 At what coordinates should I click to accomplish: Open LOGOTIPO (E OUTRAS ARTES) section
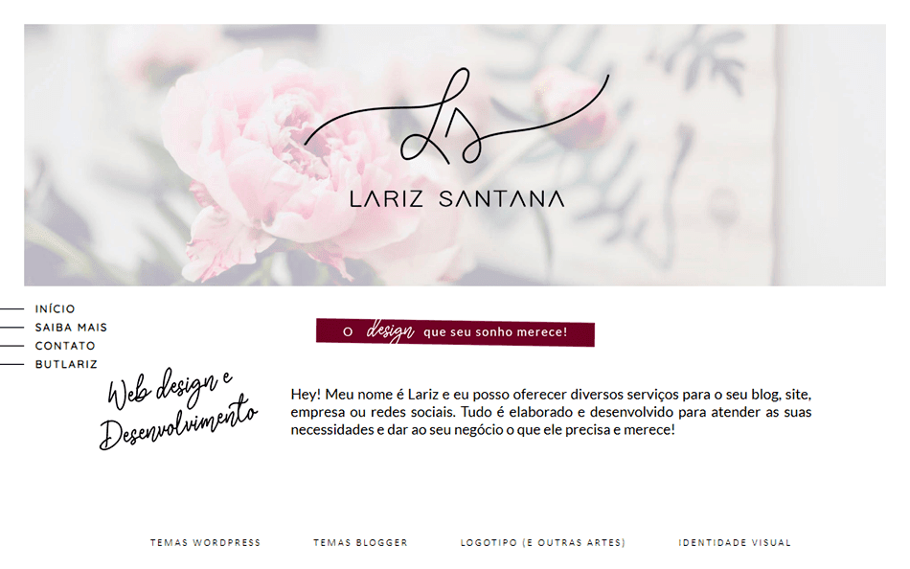click(x=542, y=543)
